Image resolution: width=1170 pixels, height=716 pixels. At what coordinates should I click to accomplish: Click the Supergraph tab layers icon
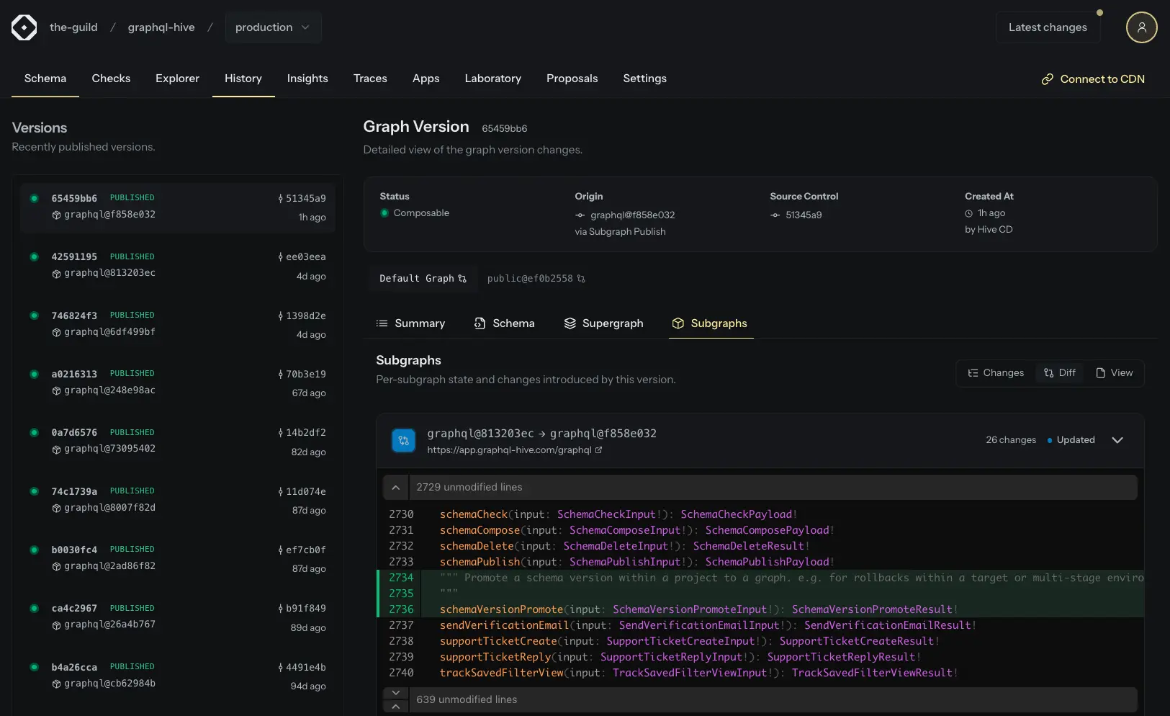coord(570,323)
